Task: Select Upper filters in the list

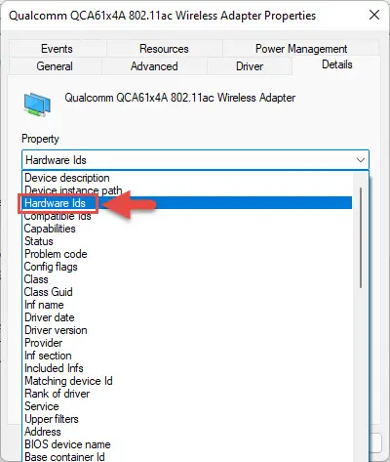Action: click(x=188, y=419)
